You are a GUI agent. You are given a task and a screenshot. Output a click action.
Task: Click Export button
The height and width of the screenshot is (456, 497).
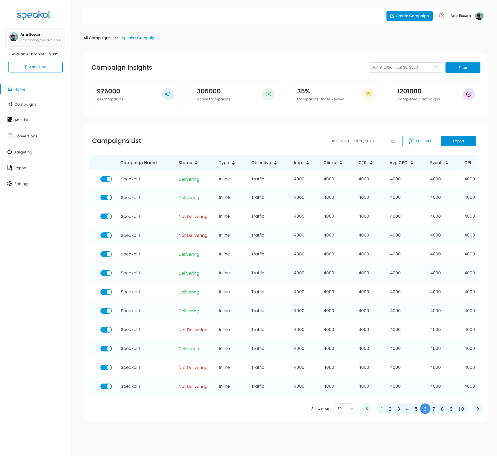tap(459, 141)
